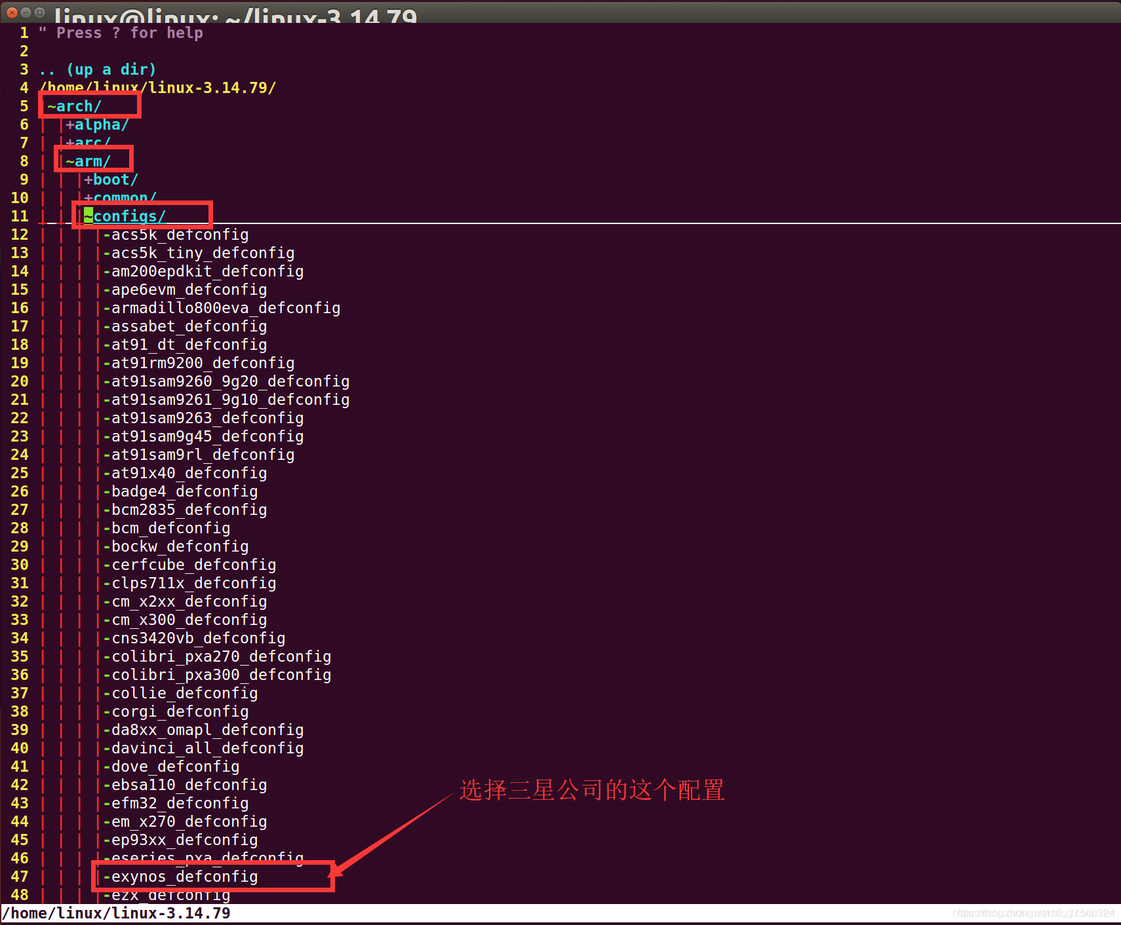Open acs5k_tiny_defconfig file
The image size is (1121, 925).
(x=203, y=253)
